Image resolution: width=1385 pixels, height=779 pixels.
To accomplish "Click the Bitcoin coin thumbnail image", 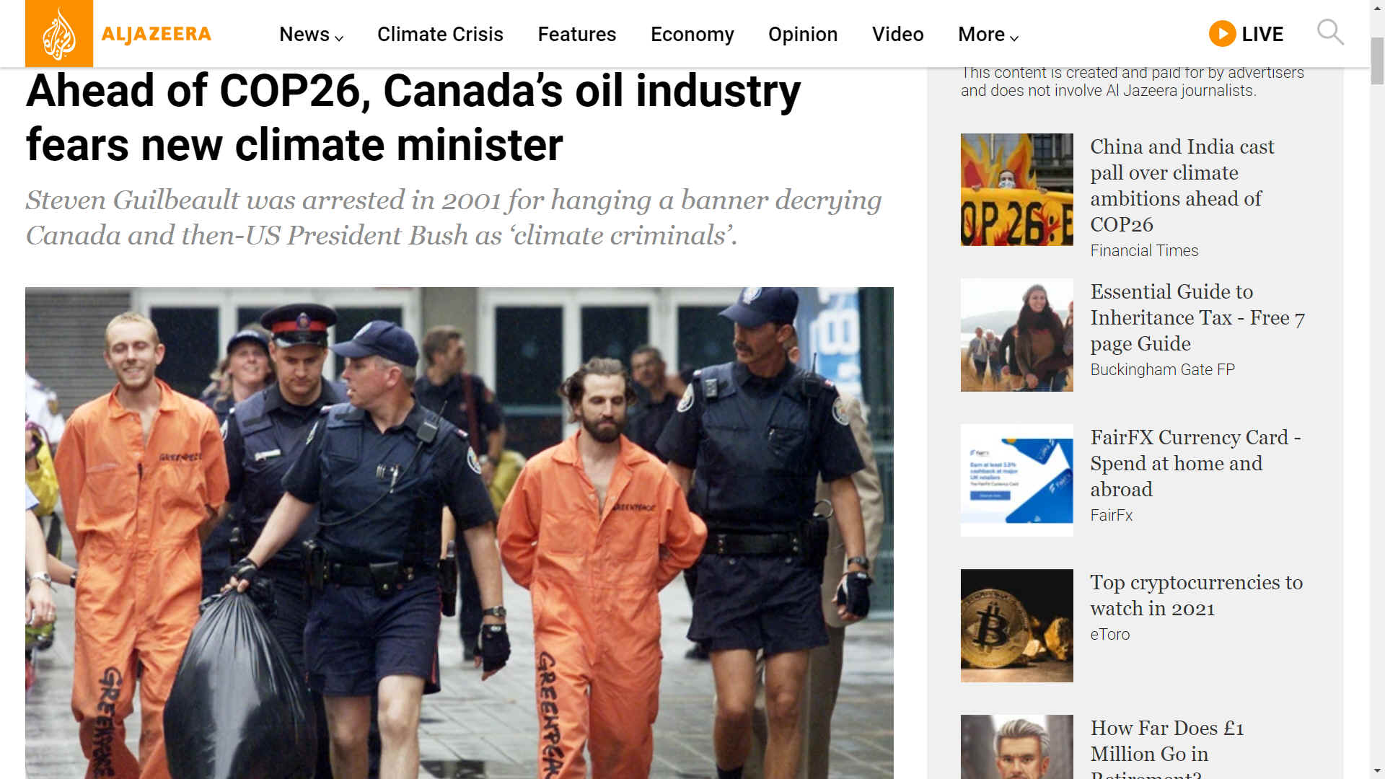I will point(1016,625).
